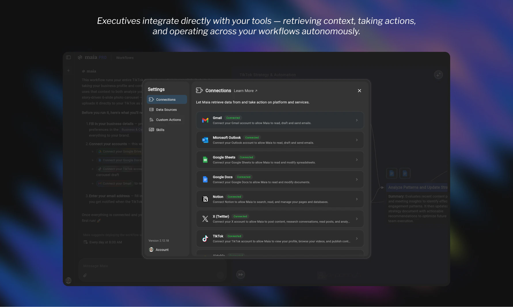Click the Skills book icon in the sidebar
The height and width of the screenshot is (307, 513).
click(x=151, y=130)
